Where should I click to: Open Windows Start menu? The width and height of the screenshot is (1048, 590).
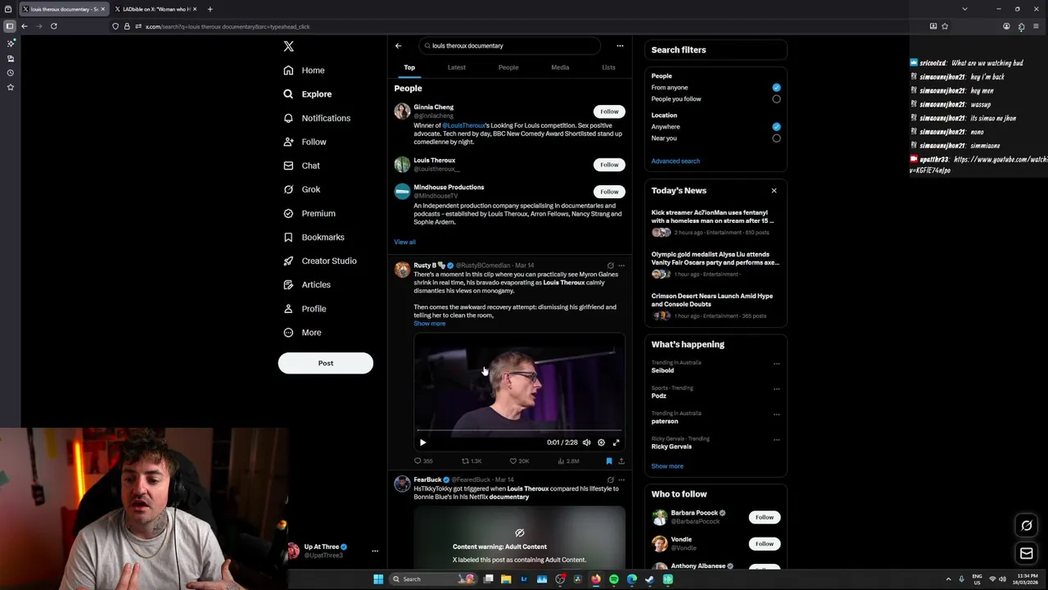pyautogui.click(x=378, y=579)
